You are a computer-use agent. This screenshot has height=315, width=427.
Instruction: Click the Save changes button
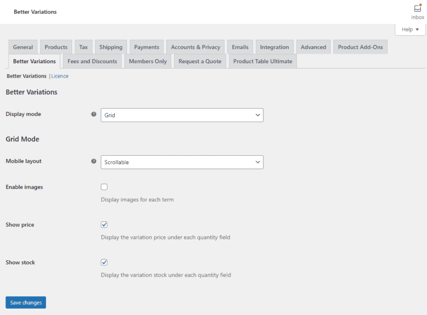point(25,302)
